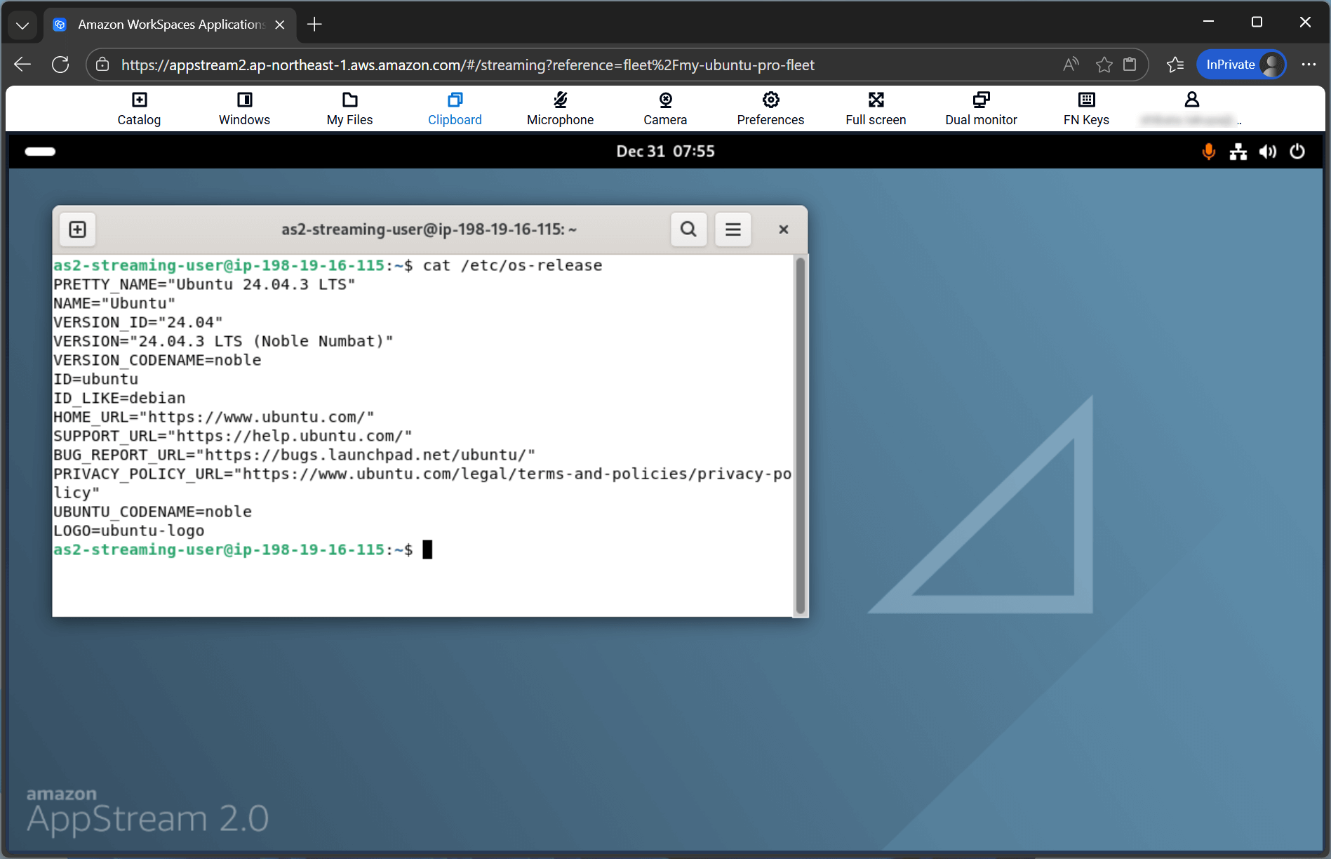Screen dimensions: 1331x859
Task: Show the FN Keys panel
Action: pyautogui.click(x=1085, y=108)
